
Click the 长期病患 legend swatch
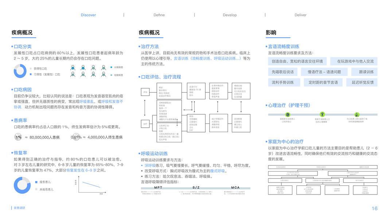point(111,67)
